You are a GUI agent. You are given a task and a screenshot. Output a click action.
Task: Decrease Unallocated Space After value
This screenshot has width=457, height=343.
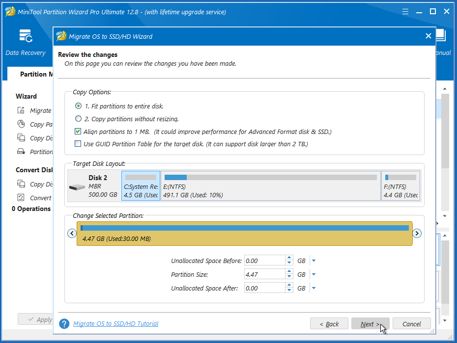click(289, 290)
